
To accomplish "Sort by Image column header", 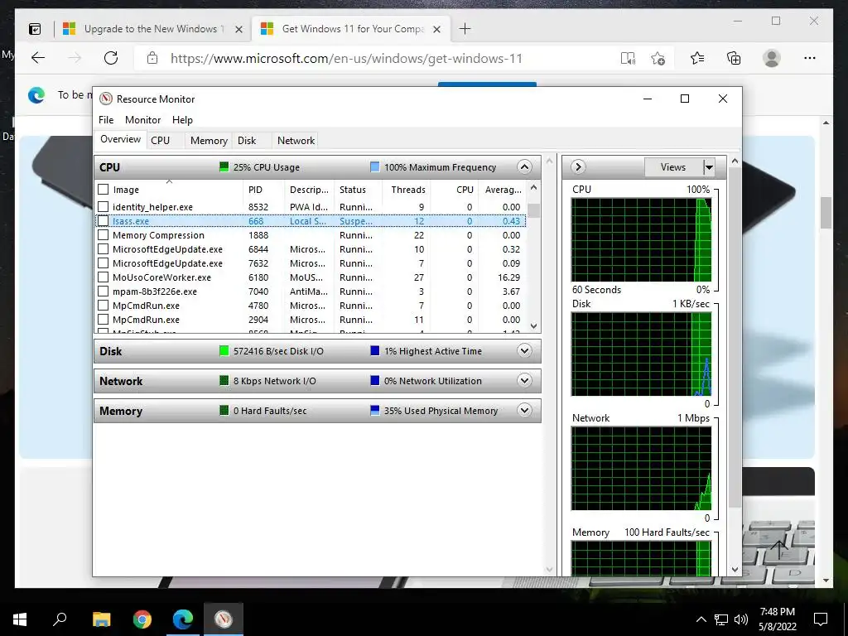I will pyautogui.click(x=169, y=190).
